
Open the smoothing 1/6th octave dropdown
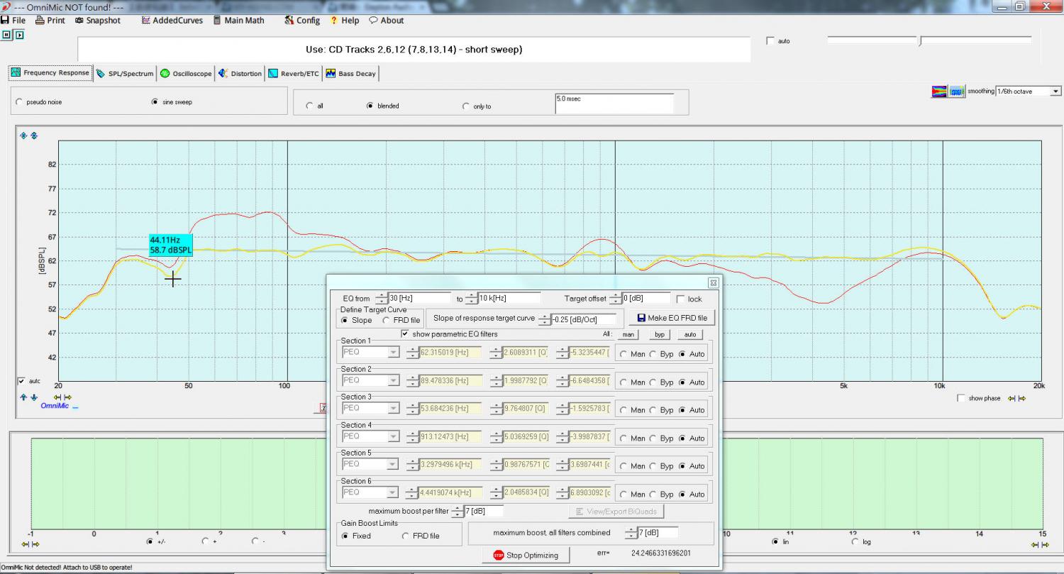coord(1055,92)
